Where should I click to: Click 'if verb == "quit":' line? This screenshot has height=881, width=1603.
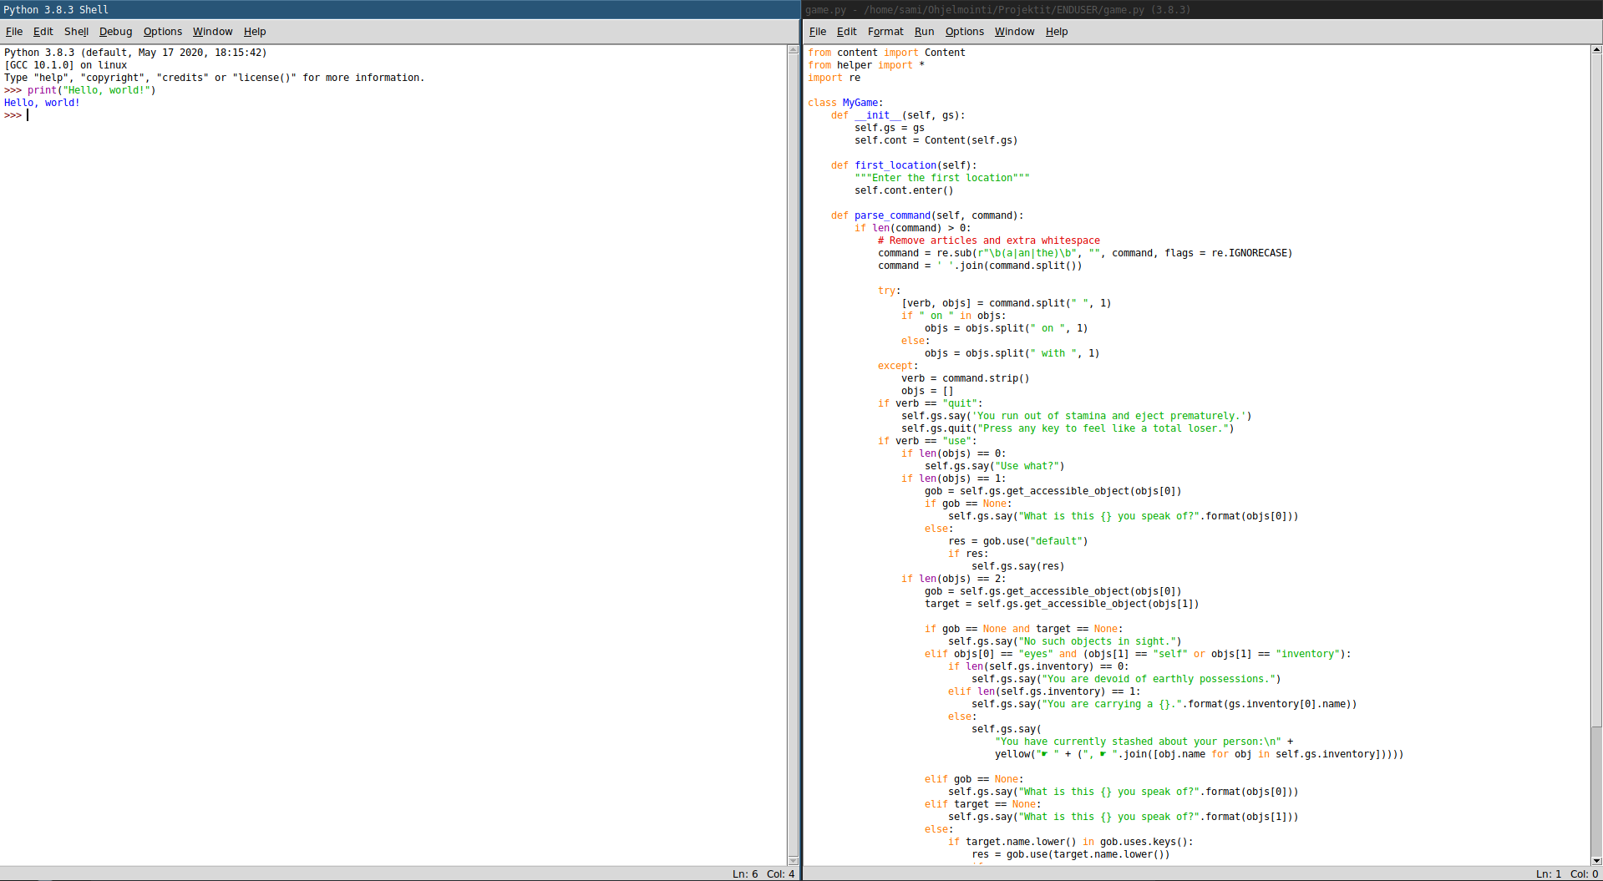(x=931, y=403)
